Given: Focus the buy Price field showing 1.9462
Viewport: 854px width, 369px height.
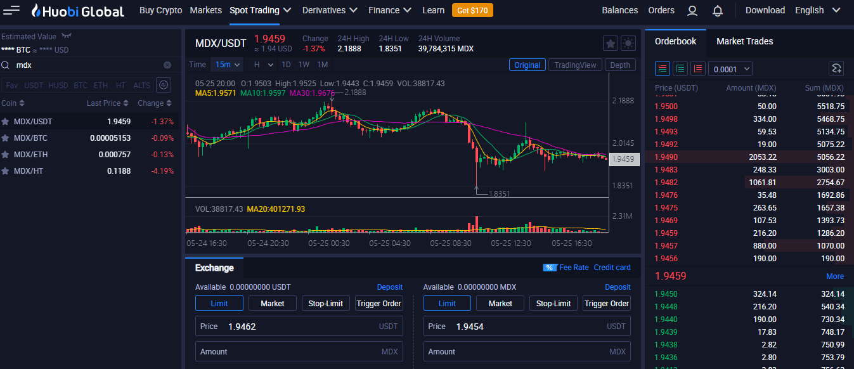Looking at the screenshot, I should click(299, 327).
